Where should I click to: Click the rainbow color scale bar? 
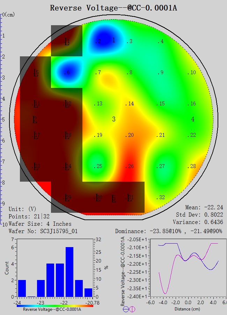[55, 306]
